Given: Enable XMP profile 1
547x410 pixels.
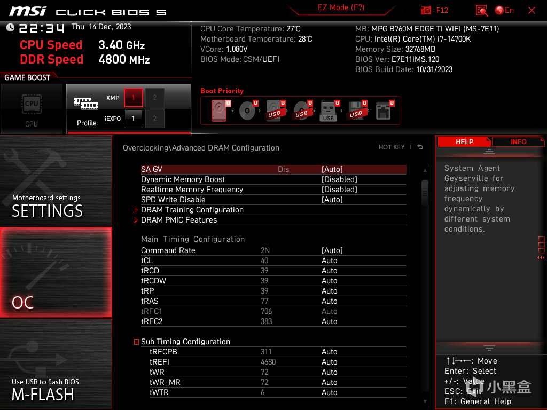Looking at the screenshot, I should click(x=133, y=98).
